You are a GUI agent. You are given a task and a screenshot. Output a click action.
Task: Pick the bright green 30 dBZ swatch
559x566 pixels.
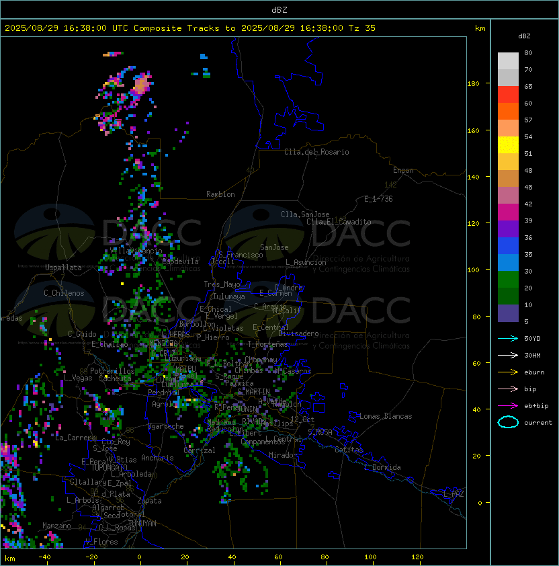click(508, 280)
